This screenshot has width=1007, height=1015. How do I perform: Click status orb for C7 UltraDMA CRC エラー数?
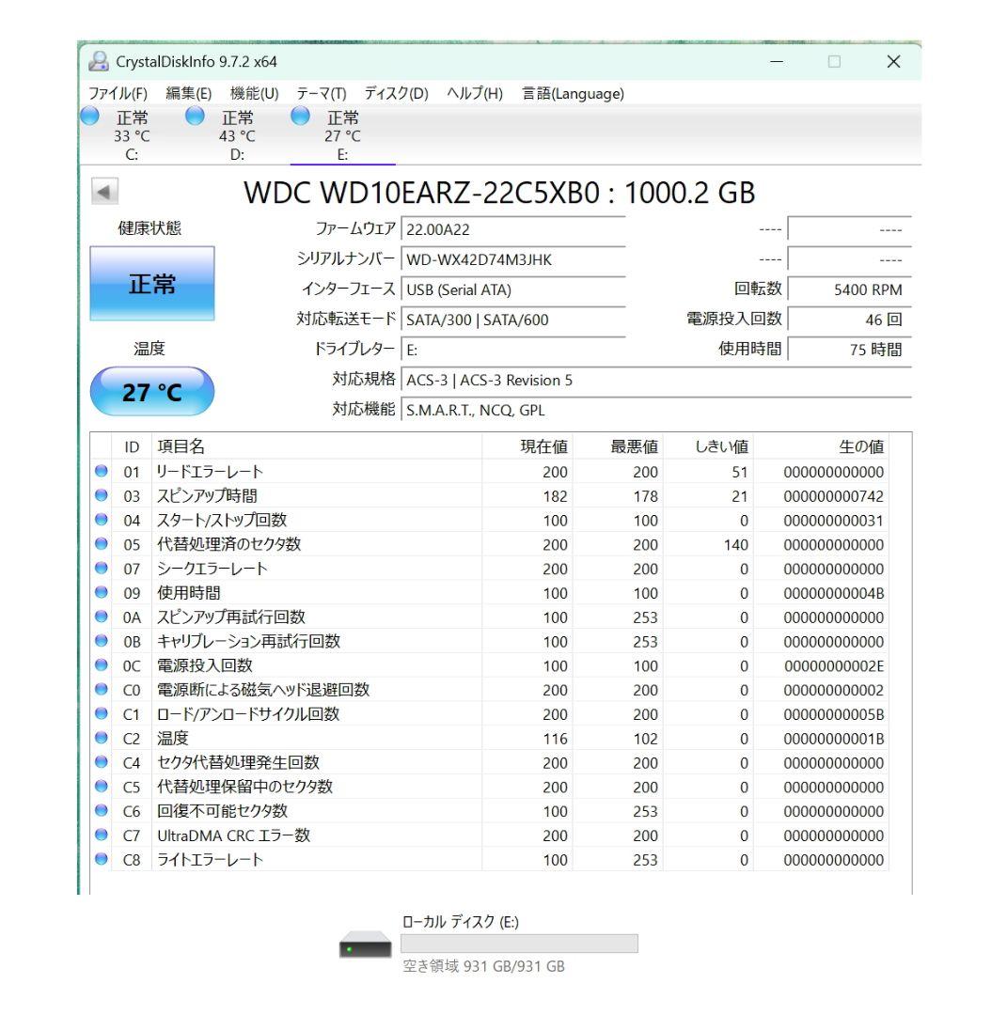point(101,835)
